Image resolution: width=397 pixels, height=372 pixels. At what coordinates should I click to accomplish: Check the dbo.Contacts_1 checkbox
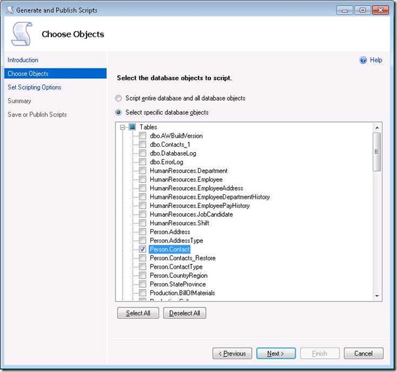pos(142,144)
